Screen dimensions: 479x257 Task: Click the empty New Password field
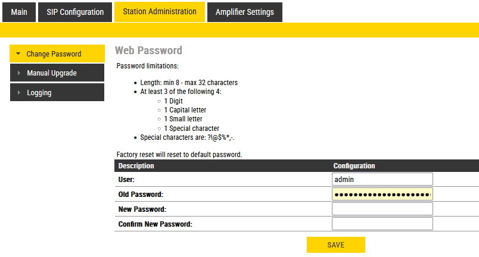pyautogui.click(x=382, y=209)
